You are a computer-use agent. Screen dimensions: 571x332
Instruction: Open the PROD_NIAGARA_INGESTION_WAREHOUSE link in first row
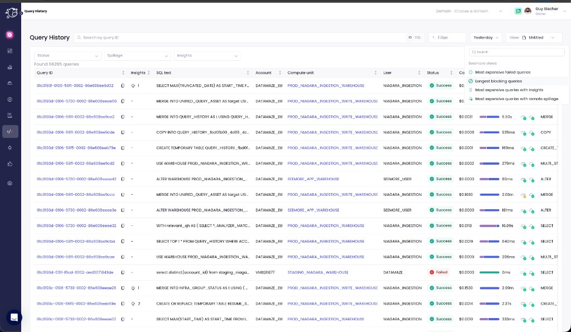(326, 86)
